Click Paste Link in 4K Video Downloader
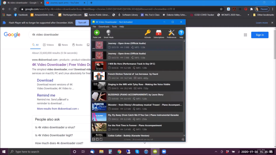Viewport: 276px width, 155px height. coord(97,34)
